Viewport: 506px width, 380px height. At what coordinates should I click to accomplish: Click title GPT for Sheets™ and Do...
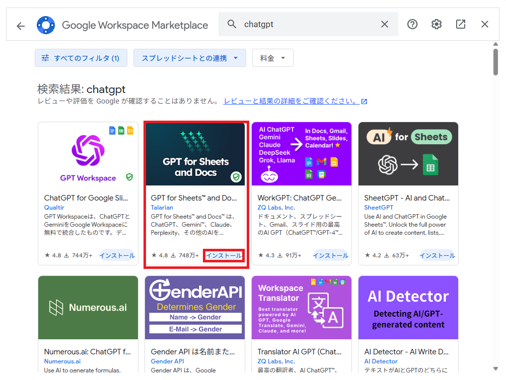(194, 198)
